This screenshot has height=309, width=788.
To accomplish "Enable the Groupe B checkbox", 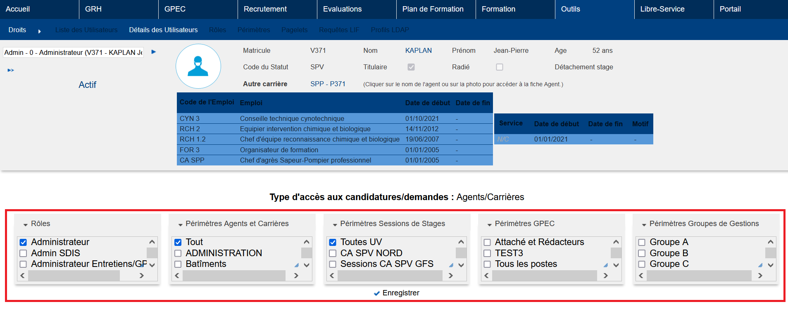I will coord(642,253).
